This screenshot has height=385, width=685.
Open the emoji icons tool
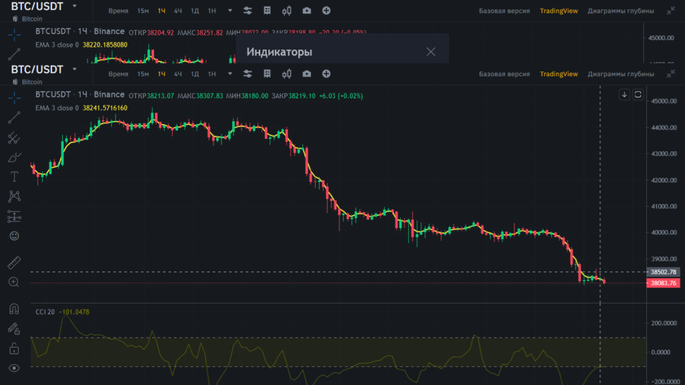13,236
